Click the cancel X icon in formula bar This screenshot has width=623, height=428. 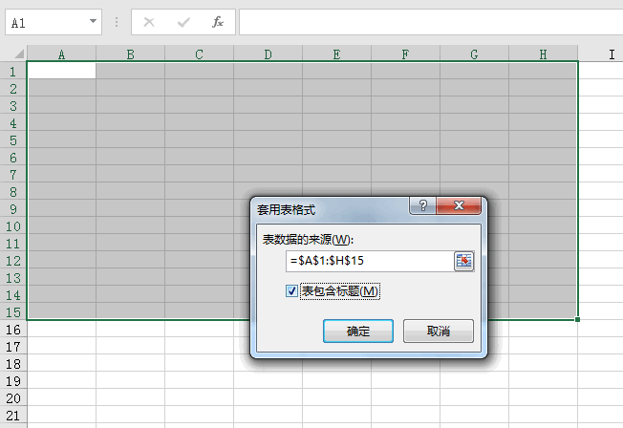(x=148, y=22)
